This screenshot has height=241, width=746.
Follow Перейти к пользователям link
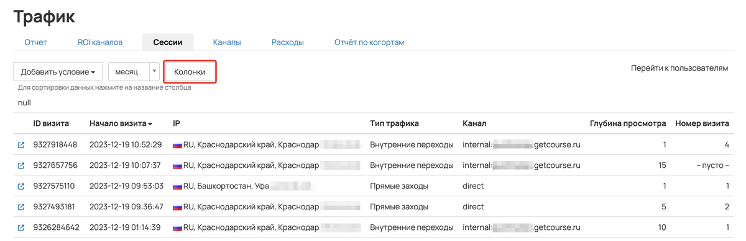[x=679, y=68]
